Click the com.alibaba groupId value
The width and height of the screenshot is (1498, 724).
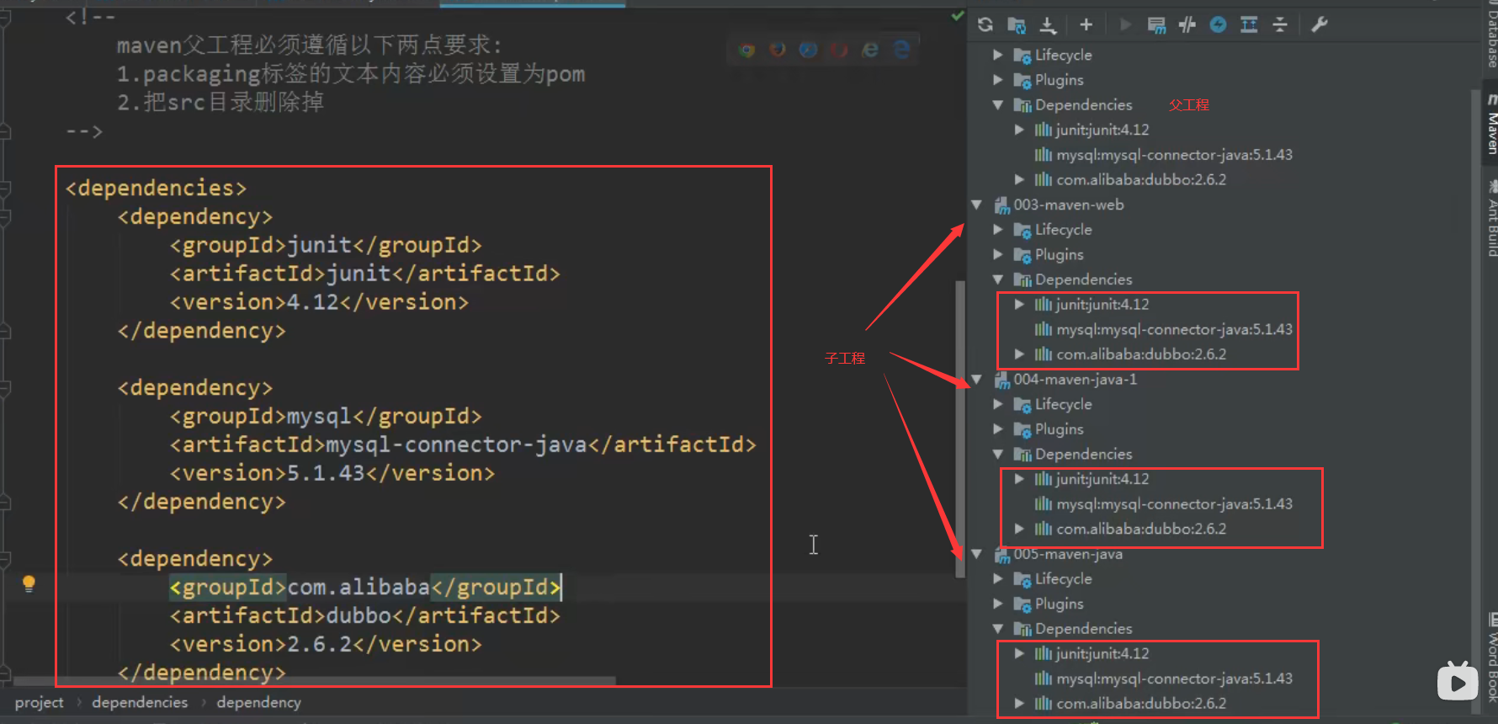tap(359, 587)
